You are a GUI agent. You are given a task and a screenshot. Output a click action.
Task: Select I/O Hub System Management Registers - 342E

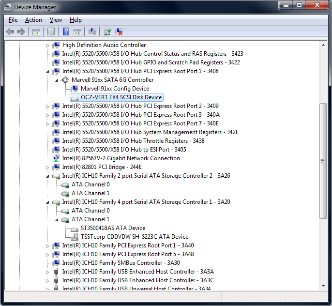pos(151,132)
